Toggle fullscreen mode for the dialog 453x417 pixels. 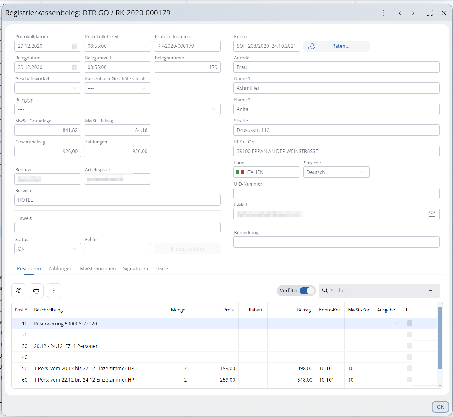(430, 13)
